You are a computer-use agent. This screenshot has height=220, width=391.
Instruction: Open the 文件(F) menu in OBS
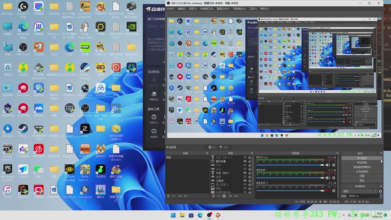[171, 9]
